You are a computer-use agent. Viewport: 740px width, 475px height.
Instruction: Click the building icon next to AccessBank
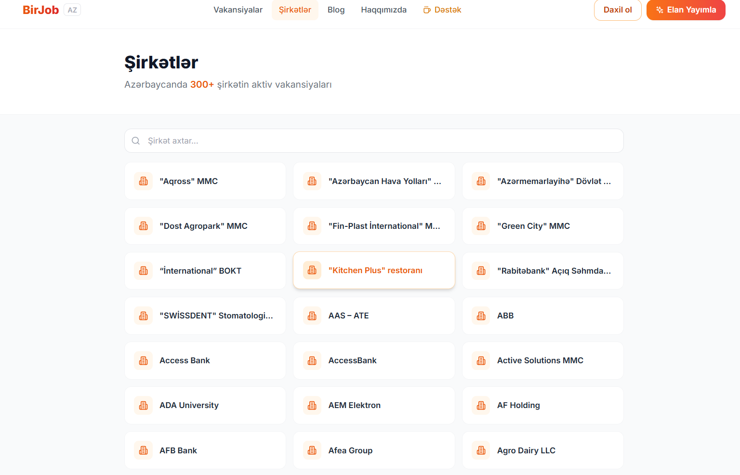[x=312, y=360]
